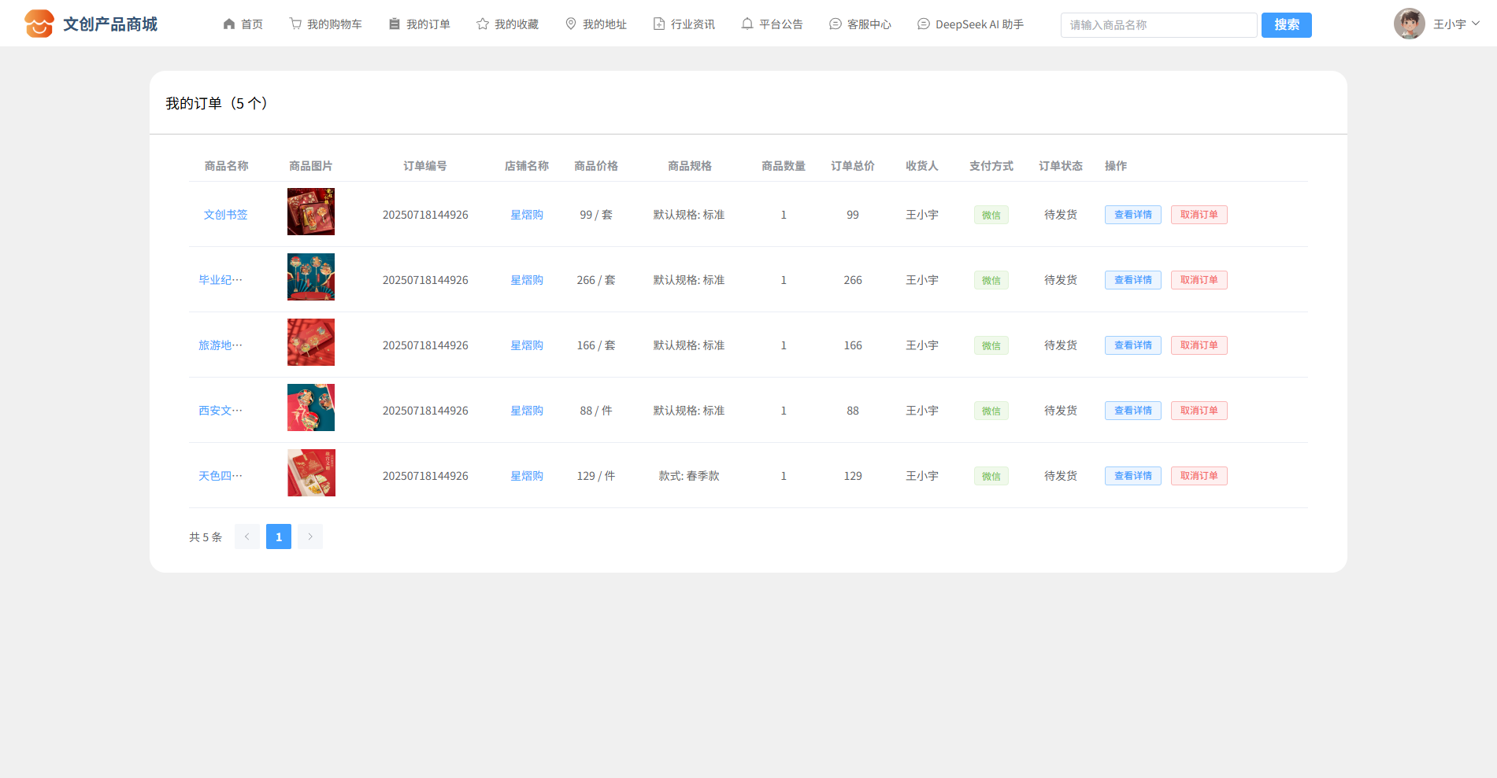1497x778 pixels.
Task: Click the product name search field
Action: tap(1158, 25)
